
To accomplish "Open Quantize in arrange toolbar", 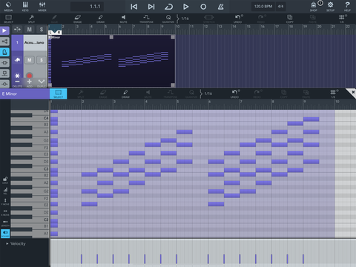I will click(x=168, y=19).
